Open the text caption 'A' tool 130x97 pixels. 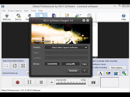pos(100,73)
